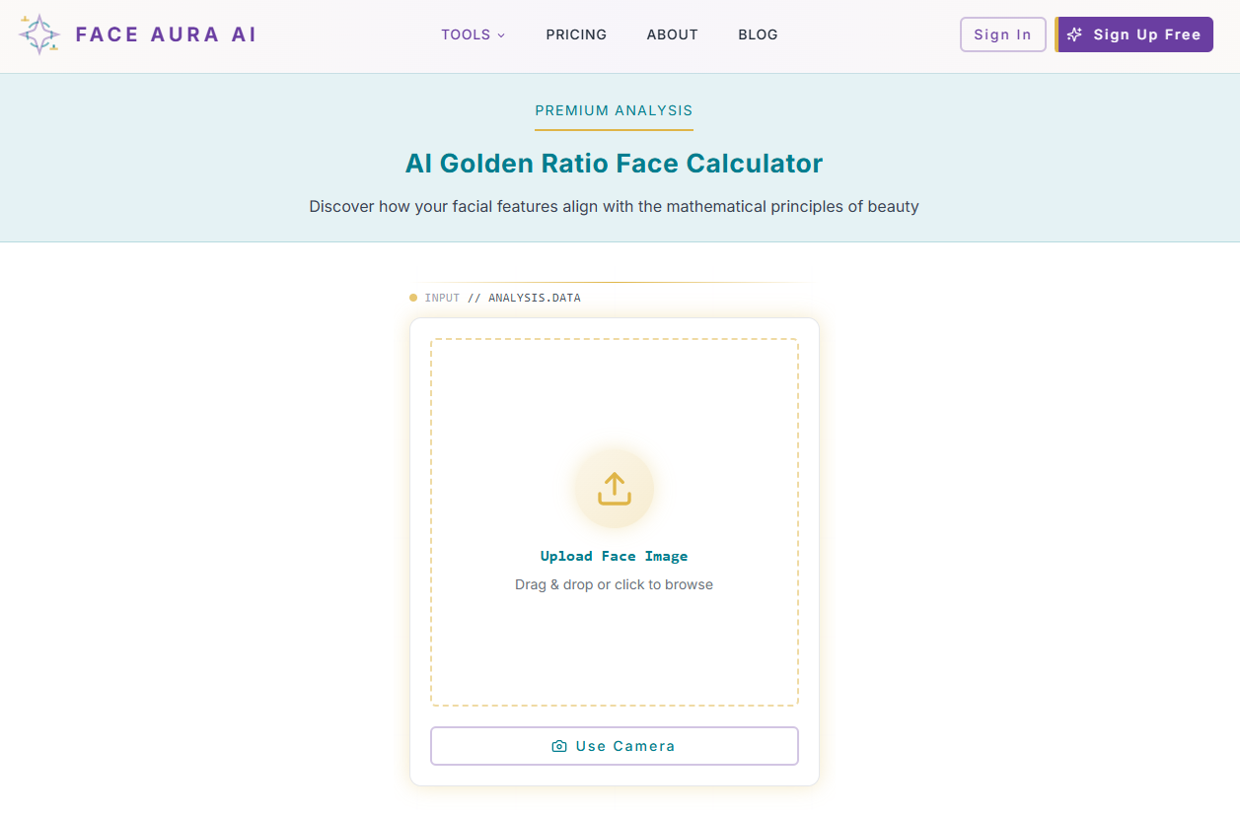Image resolution: width=1240 pixels, height=813 pixels.
Task: Click the yellow dot beside INPUT label
Action: coord(413,298)
